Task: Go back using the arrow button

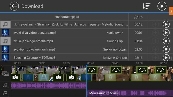Action: pos(14,6)
